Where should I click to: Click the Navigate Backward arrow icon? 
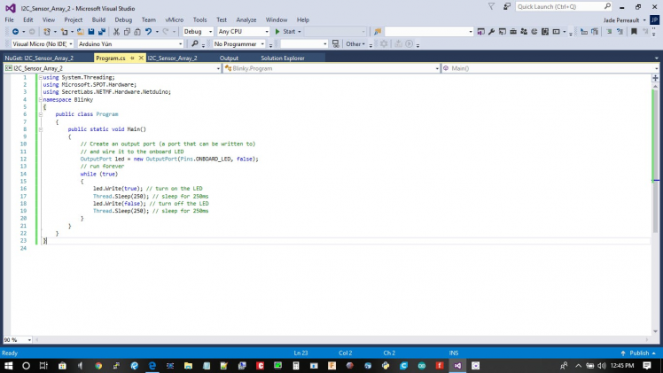[16, 31]
